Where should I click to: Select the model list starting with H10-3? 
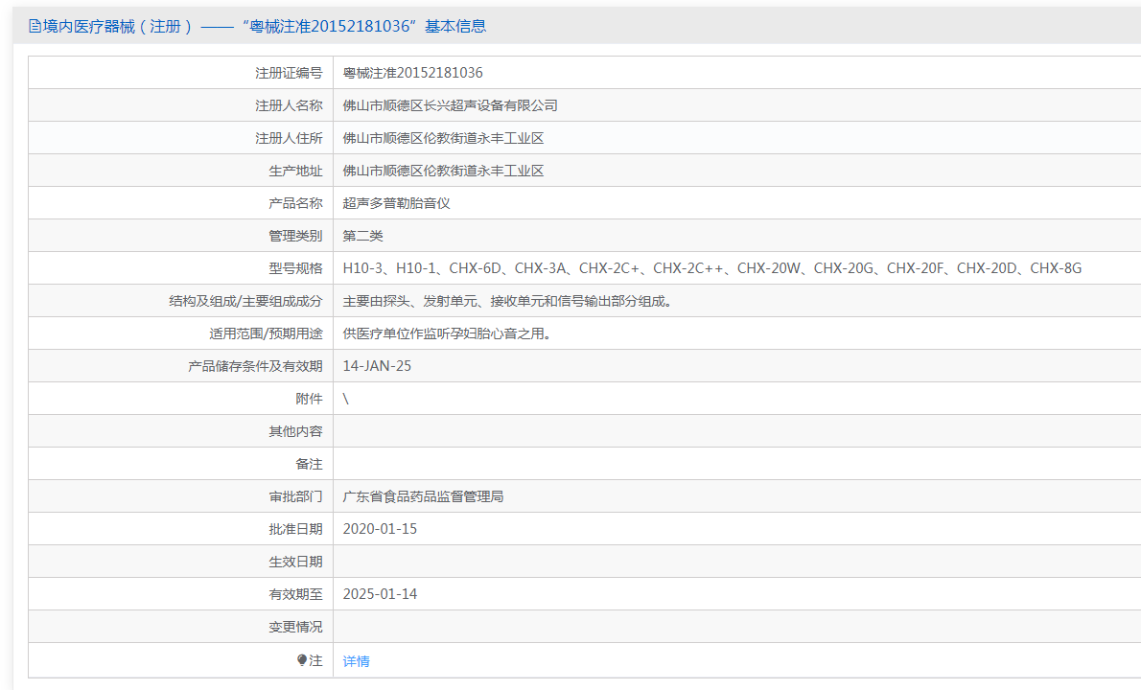pos(711,268)
